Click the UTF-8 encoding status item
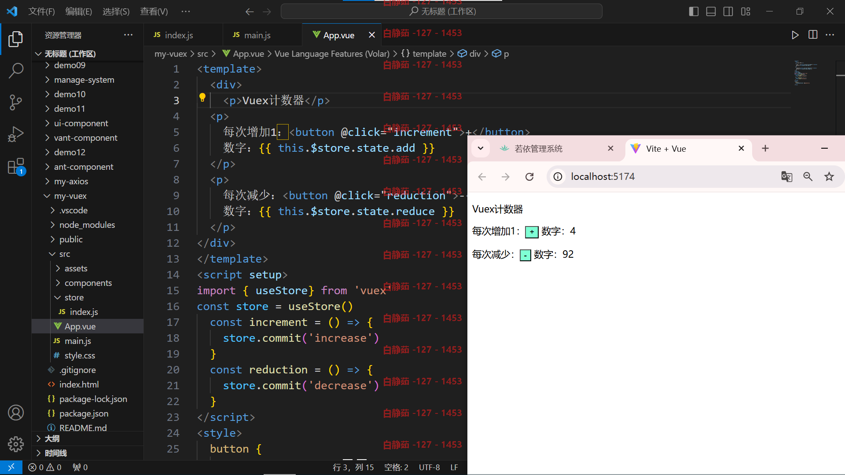Screen dimensions: 845x475 [429, 468]
